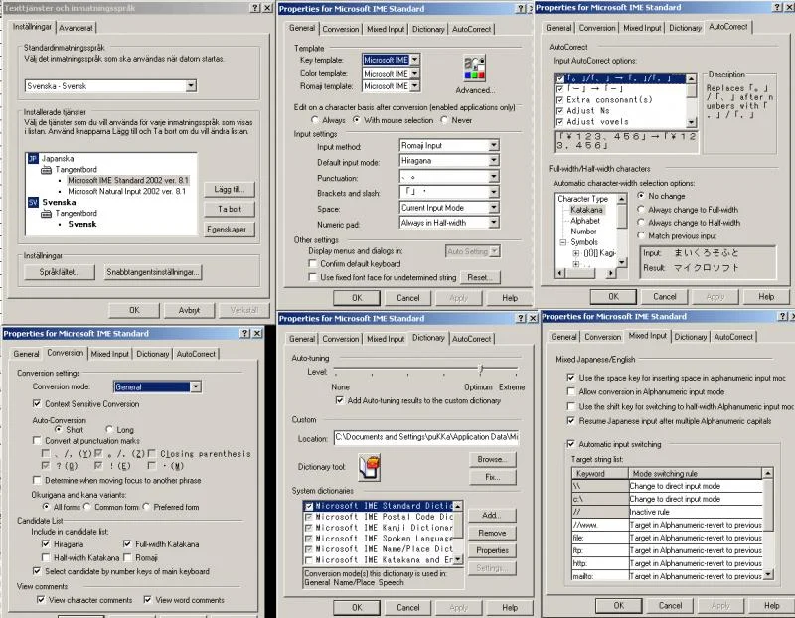The width and height of the screenshot is (795, 618).
Task: Toggle Add Auto-tuning results to custom dictionary
Action: point(339,400)
